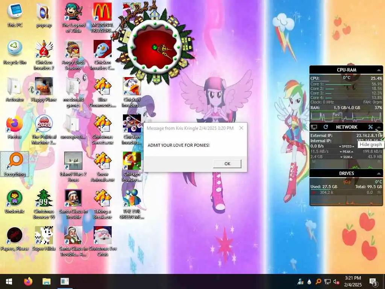Screen dimensions: 385x289
Task: Collapse the CPU-RAM gadget panel
Action: [379, 70]
